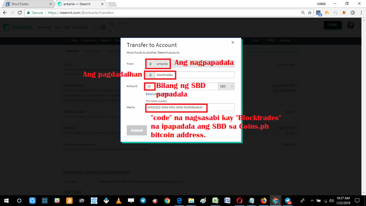The height and width of the screenshot is (206, 366).
Task: Show hidden system tray icons
Action: point(312,200)
